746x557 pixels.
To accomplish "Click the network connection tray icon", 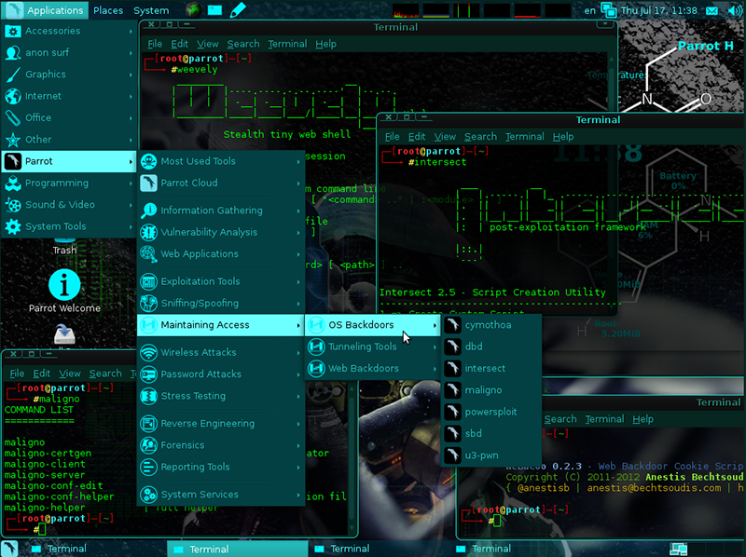I will tap(608, 10).
